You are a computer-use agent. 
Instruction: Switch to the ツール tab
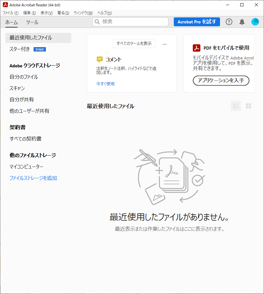(32, 22)
